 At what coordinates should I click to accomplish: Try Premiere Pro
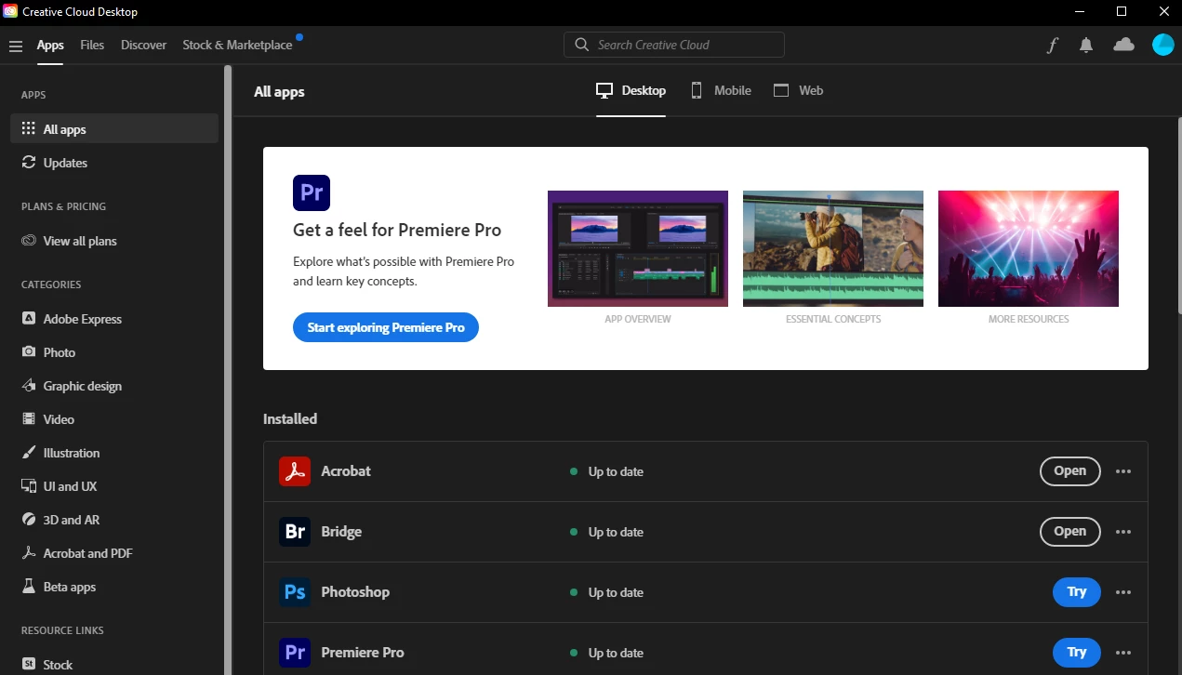pyautogui.click(x=1076, y=653)
